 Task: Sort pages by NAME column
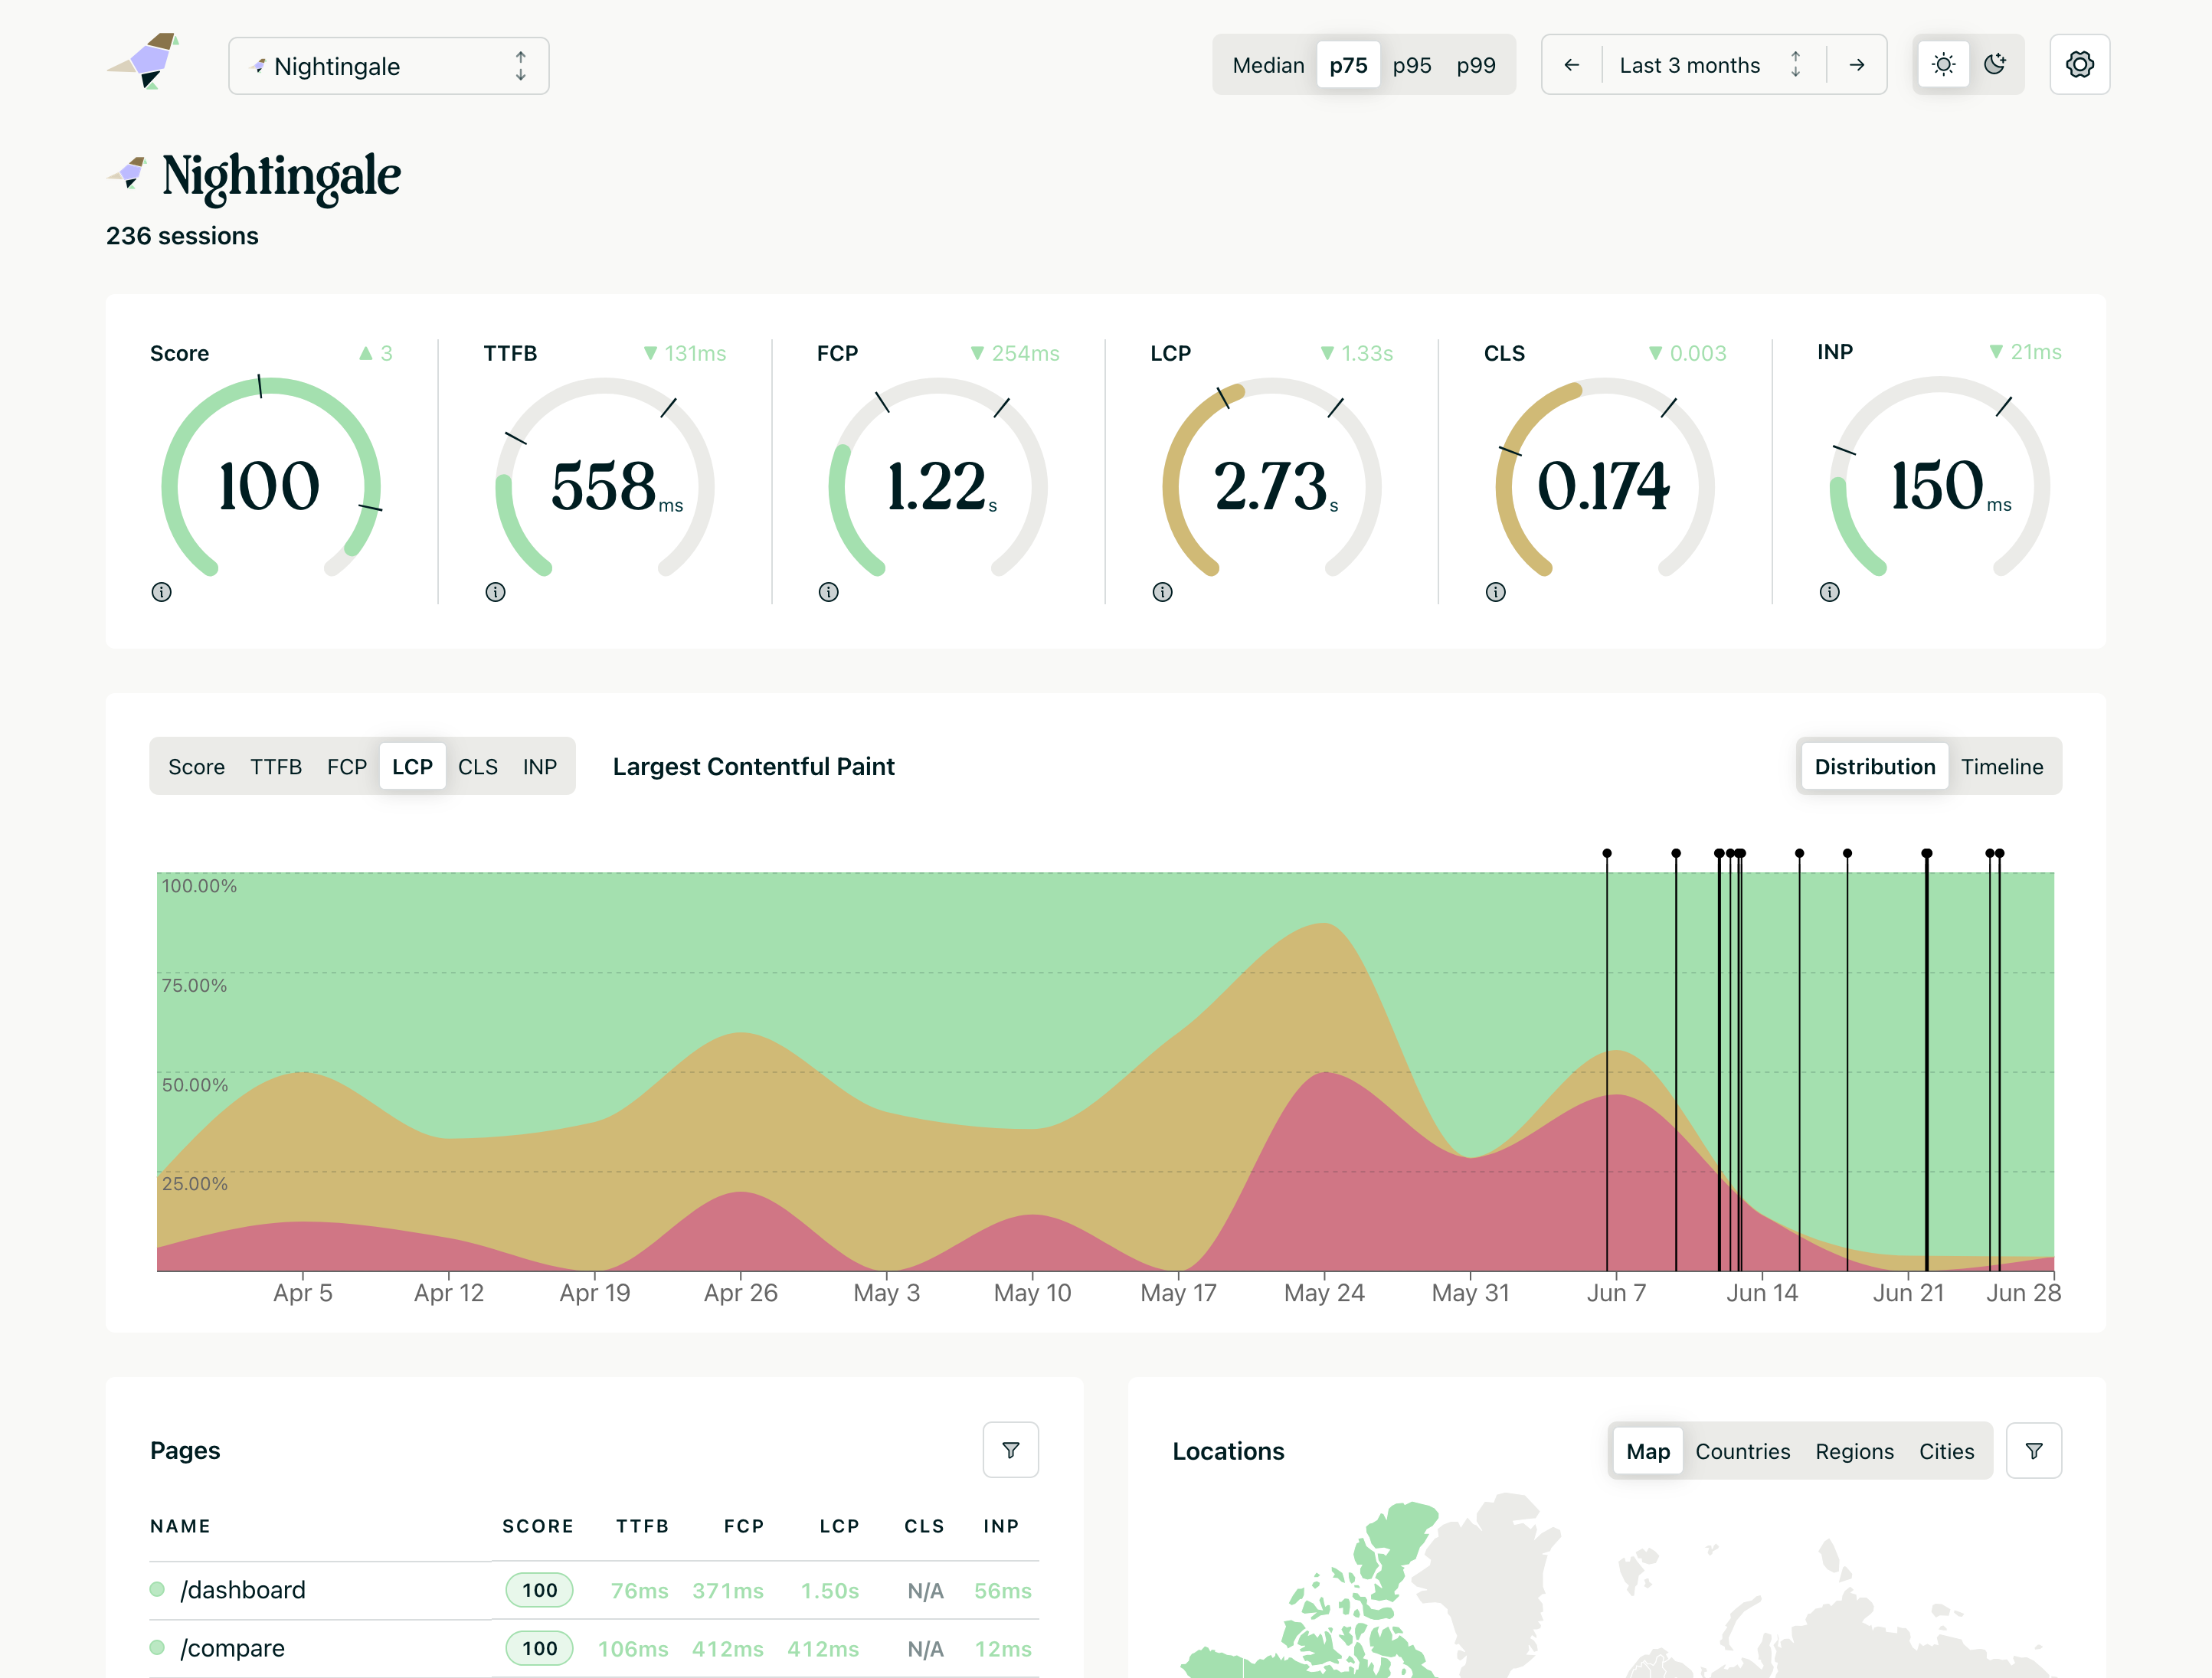pos(180,1526)
